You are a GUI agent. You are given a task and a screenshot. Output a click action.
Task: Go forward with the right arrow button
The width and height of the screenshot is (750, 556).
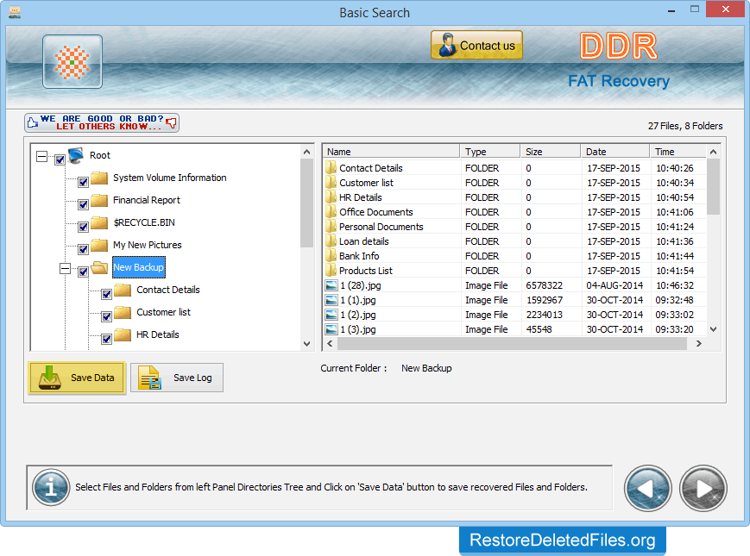(x=703, y=488)
